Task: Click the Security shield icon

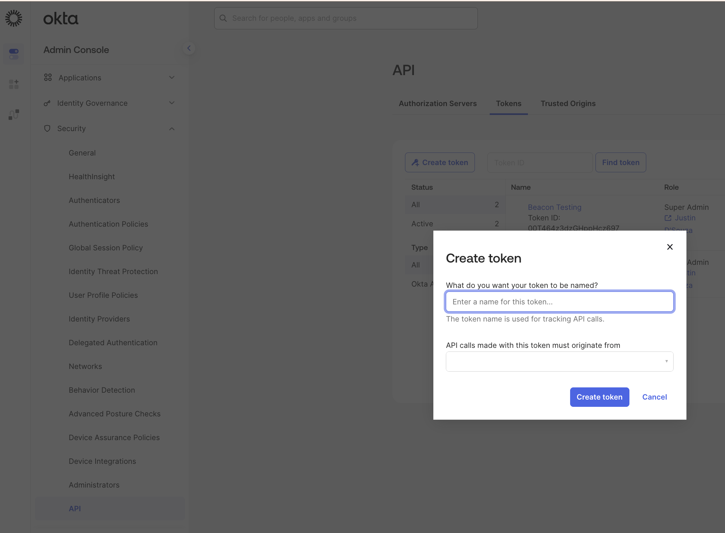Action: point(47,128)
